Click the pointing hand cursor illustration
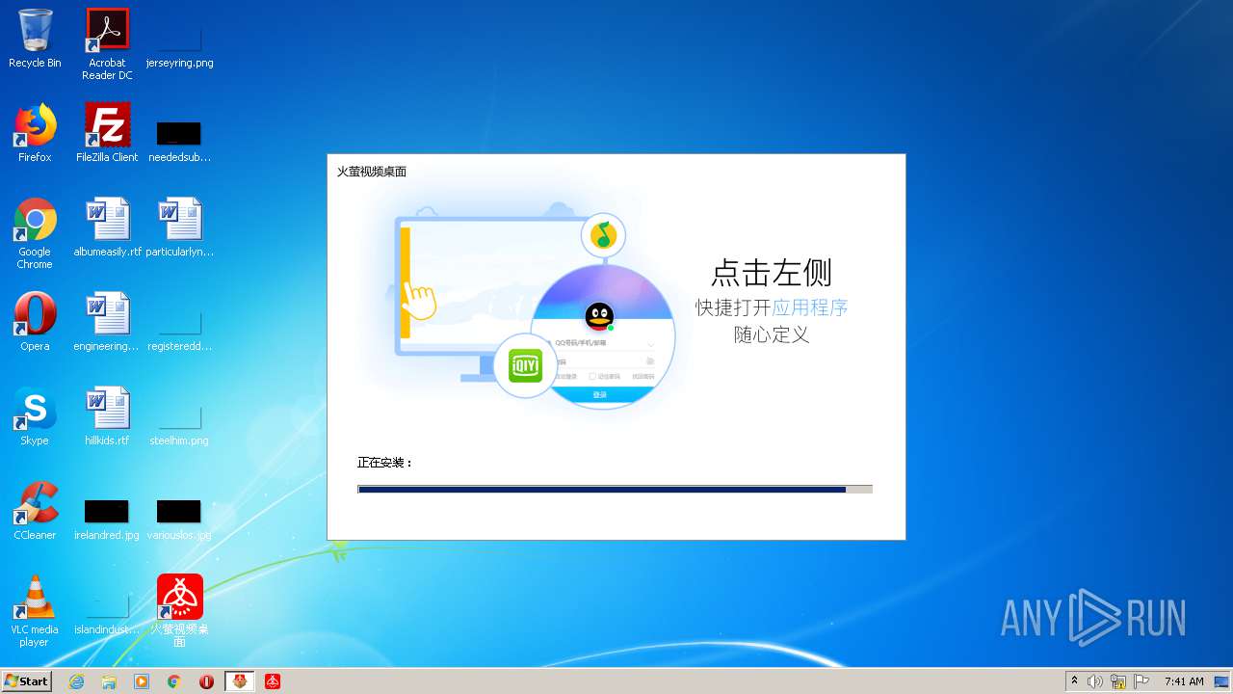The image size is (1233, 694). pyautogui.click(x=420, y=300)
